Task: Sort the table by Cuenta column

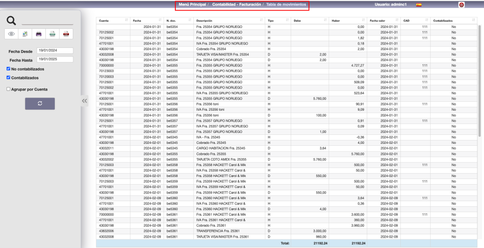Action: [x=112, y=21]
